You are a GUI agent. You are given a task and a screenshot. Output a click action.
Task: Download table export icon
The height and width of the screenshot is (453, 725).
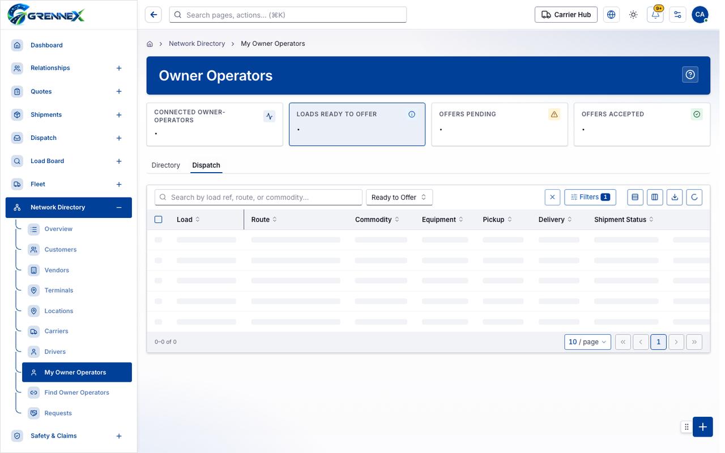(x=675, y=197)
